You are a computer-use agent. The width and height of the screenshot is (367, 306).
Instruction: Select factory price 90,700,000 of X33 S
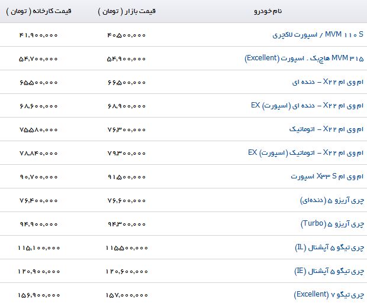[x=38, y=177]
